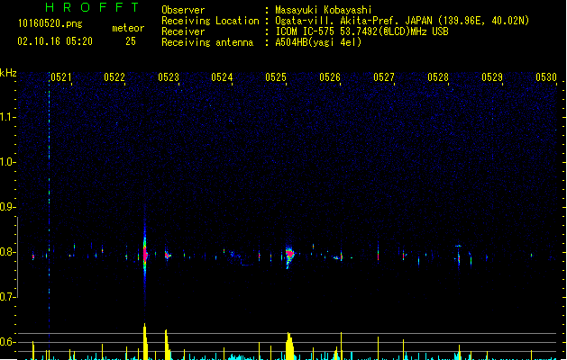The width and height of the screenshot is (567, 360).
Task: Click the date stamp 02.10.16 05:20
Action: (x=55, y=41)
